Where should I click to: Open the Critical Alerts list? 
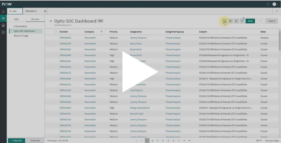[20, 26]
